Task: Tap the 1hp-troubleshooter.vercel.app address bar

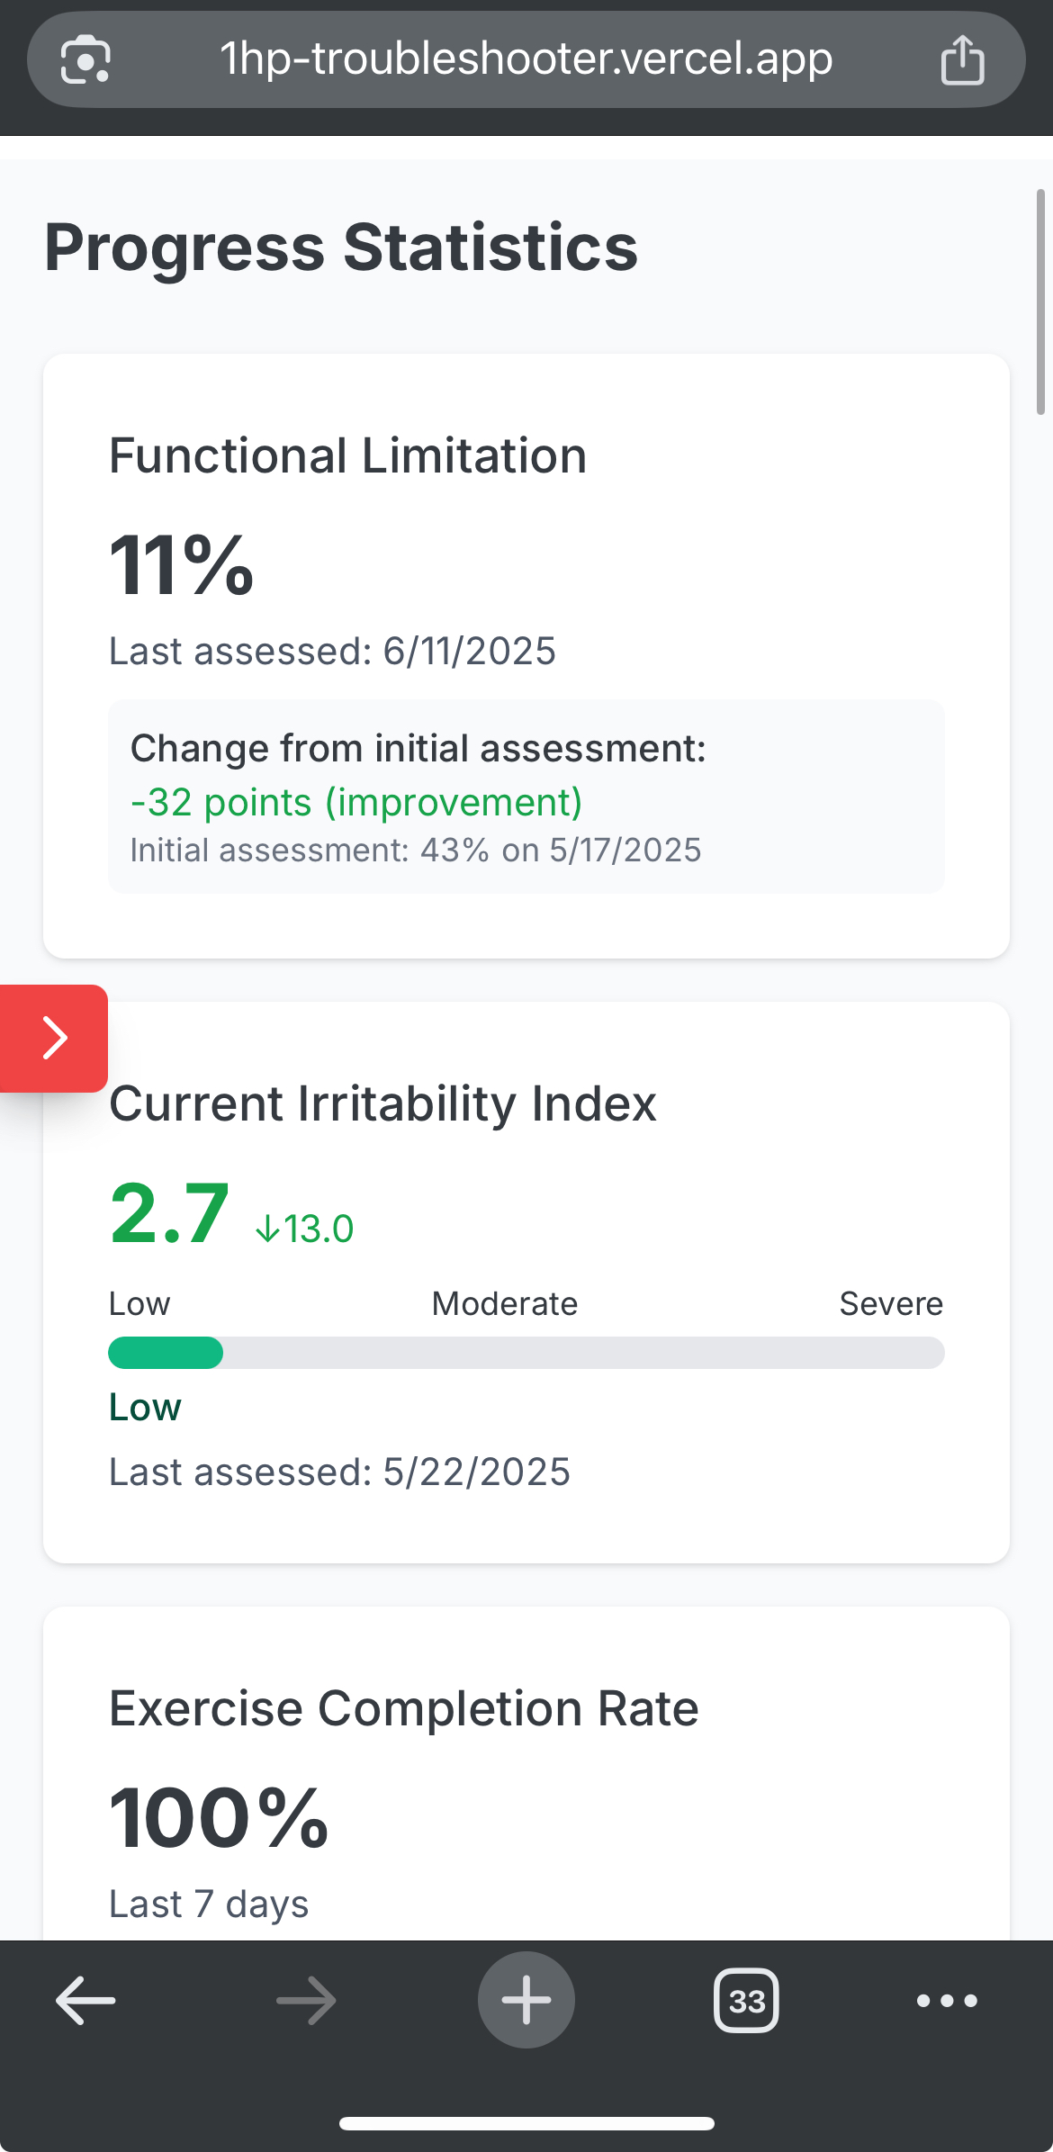Action: pyautogui.click(x=526, y=59)
